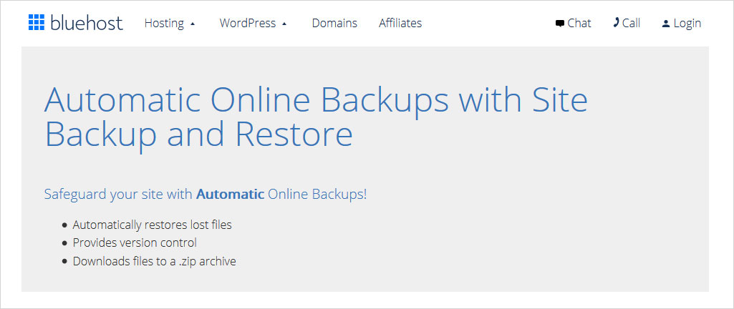Click the Safeguard your site subheading
This screenshot has height=309, width=734.
[x=118, y=194]
